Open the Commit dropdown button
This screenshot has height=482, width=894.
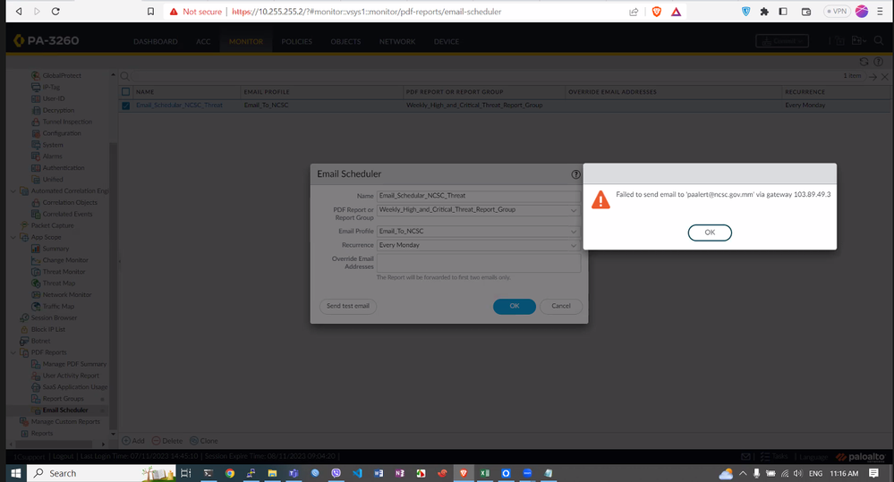[x=781, y=41]
